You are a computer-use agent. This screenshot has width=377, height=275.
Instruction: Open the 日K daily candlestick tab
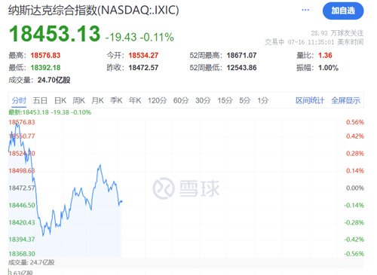coord(60,100)
